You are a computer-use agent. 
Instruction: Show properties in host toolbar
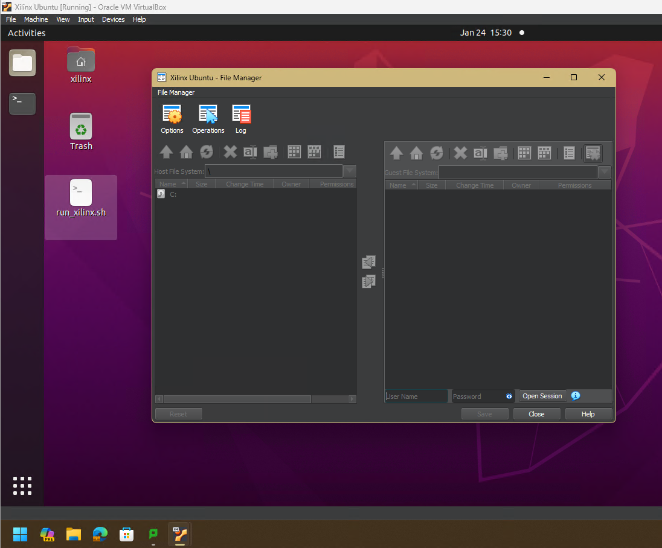click(339, 152)
